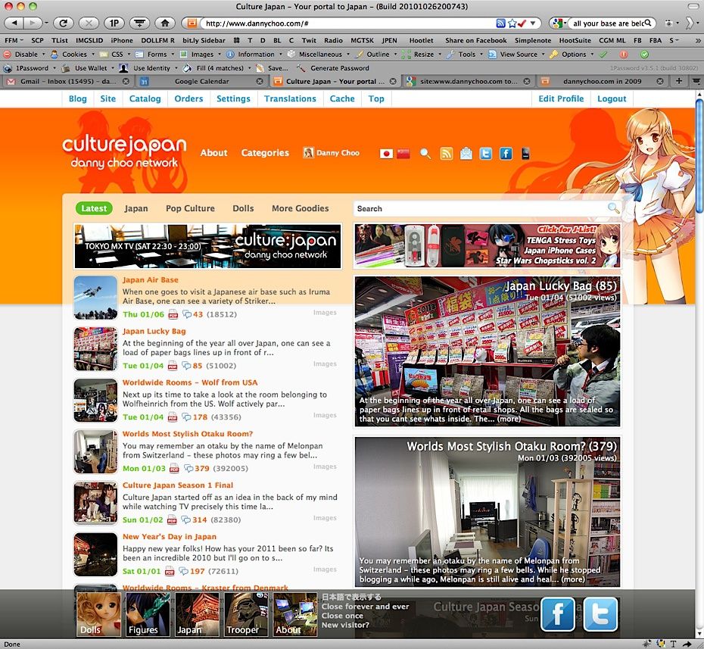
Task: Select the Dolls category tab
Action: tap(243, 208)
